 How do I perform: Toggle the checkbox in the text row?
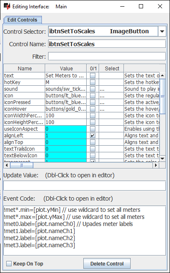point(92,76)
